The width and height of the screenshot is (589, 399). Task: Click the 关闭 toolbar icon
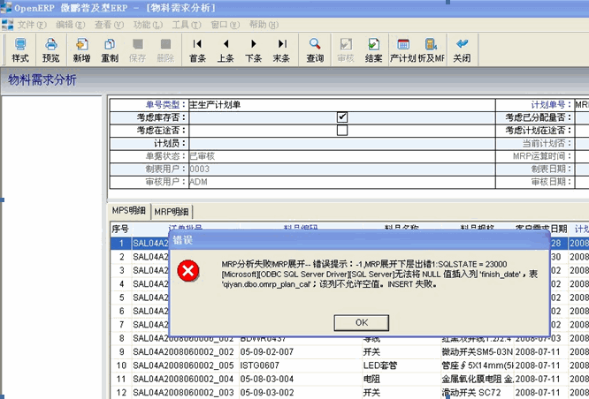click(x=462, y=49)
